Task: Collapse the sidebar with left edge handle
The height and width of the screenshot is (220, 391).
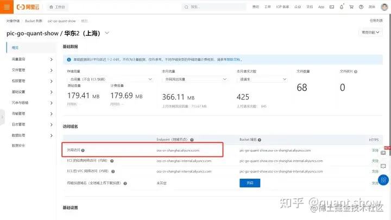Action: (2, 117)
